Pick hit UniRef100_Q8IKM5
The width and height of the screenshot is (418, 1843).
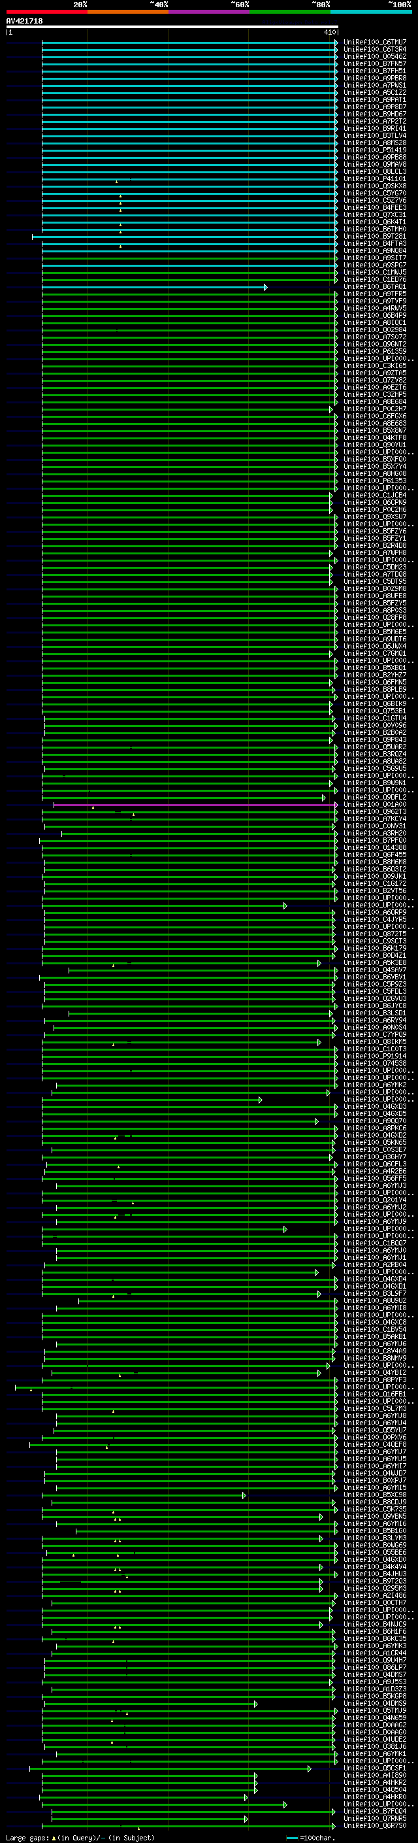[375, 1041]
